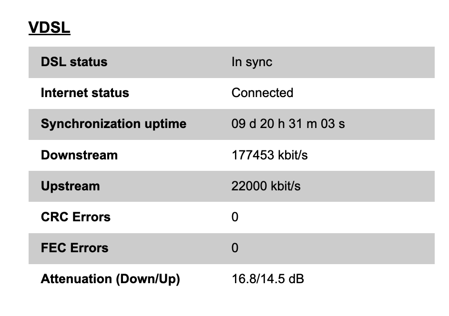449x316 pixels.
Task: Select the 16.8/14.5 attenuation value
Action: click(x=258, y=279)
